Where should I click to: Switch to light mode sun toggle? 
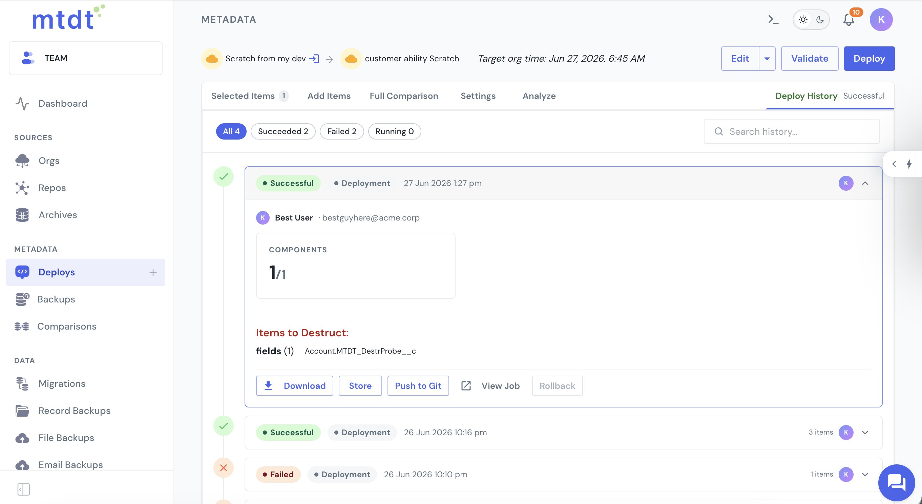[803, 20]
